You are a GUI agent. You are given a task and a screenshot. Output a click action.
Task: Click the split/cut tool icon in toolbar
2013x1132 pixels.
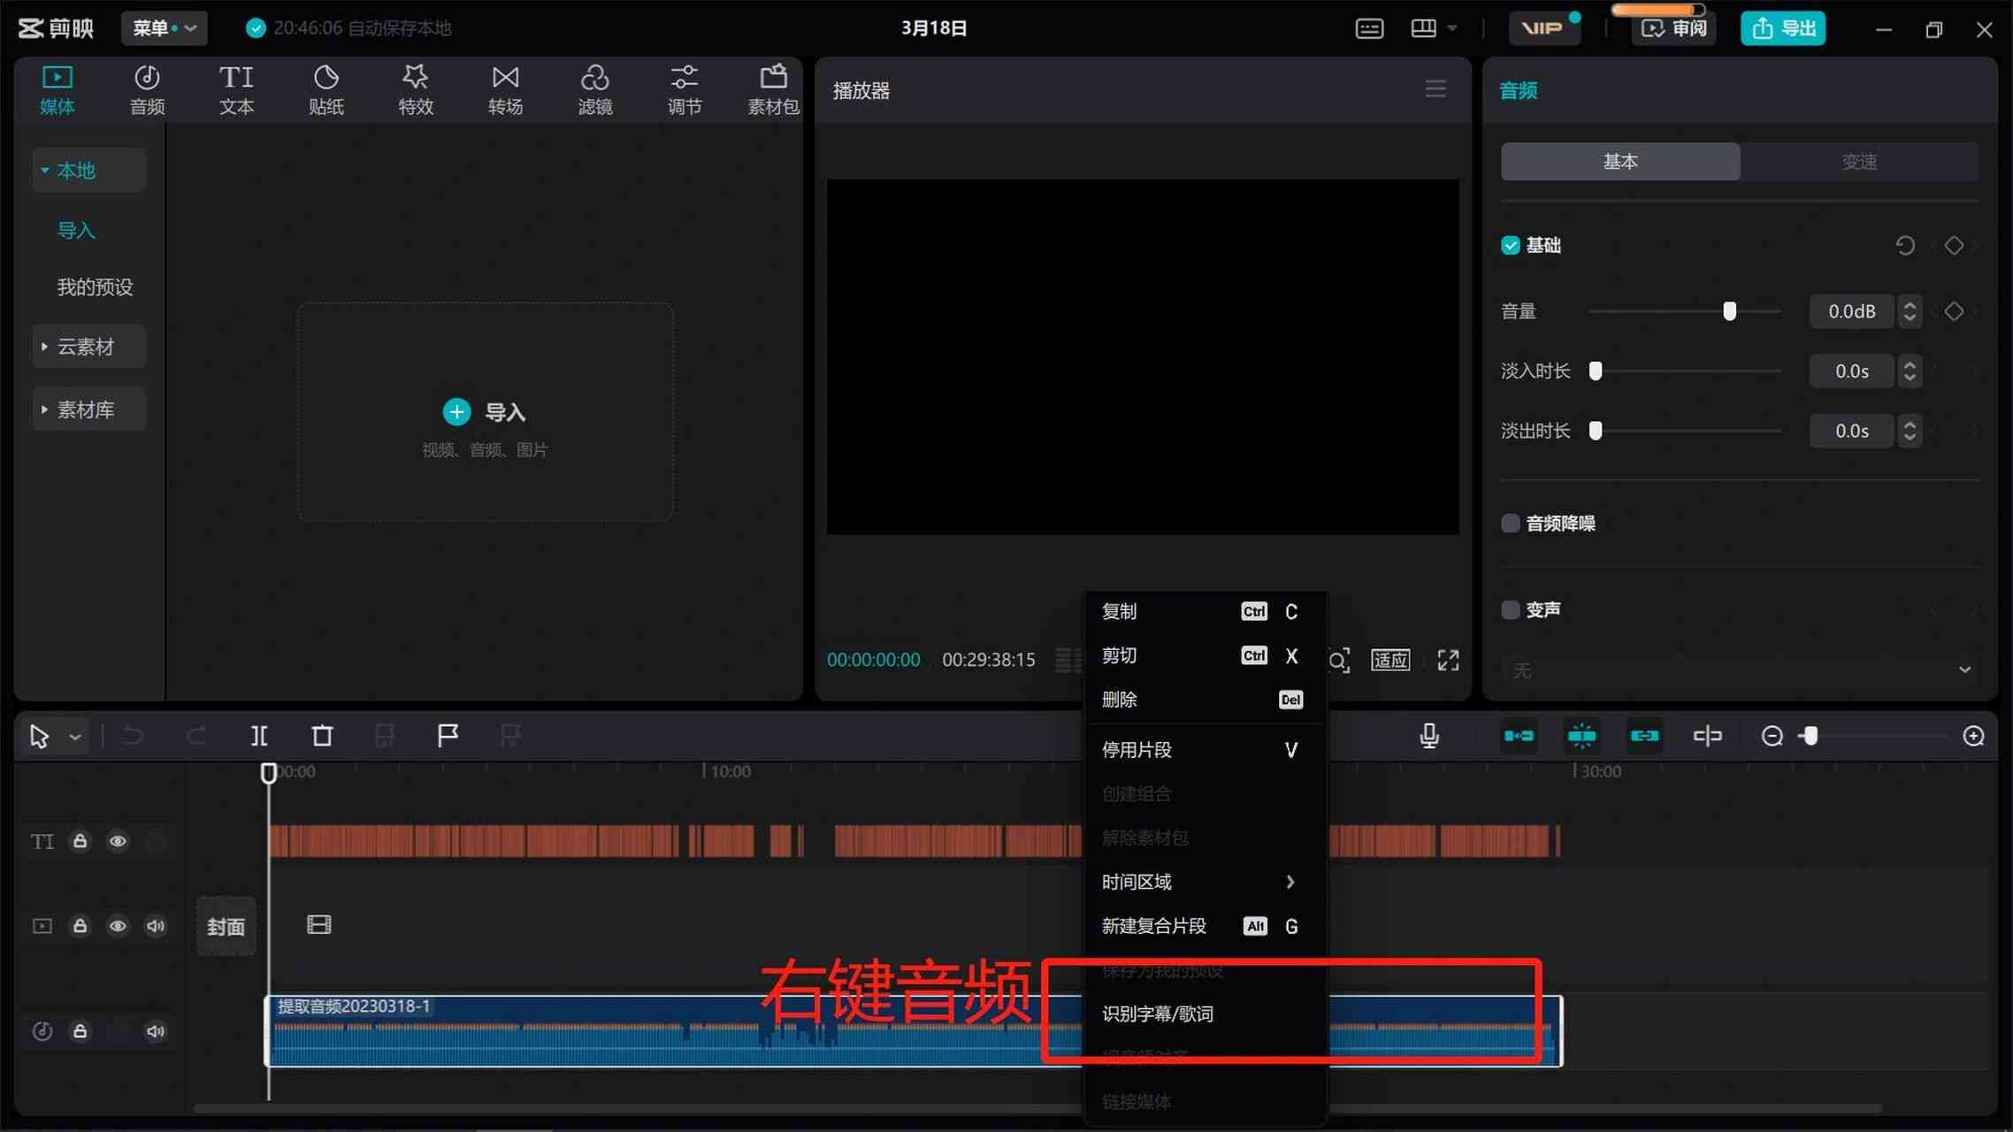pyautogui.click(x=257, y=735)
